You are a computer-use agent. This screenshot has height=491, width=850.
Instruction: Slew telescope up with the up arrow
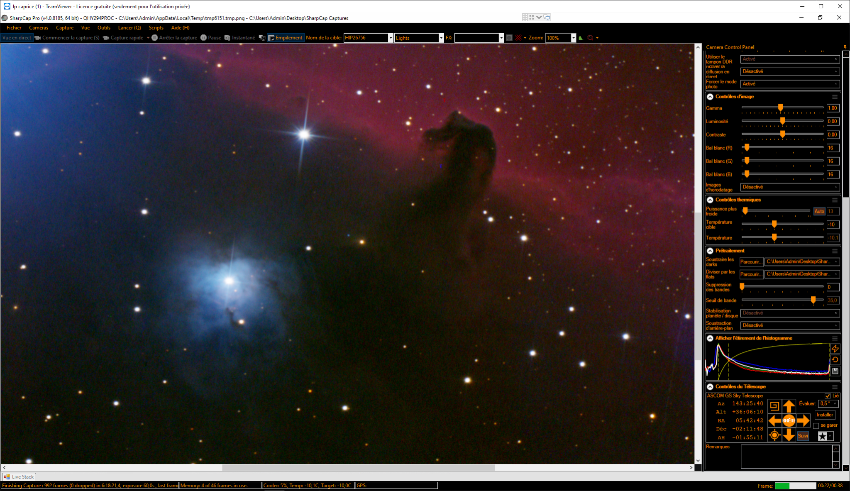(789, 406)
